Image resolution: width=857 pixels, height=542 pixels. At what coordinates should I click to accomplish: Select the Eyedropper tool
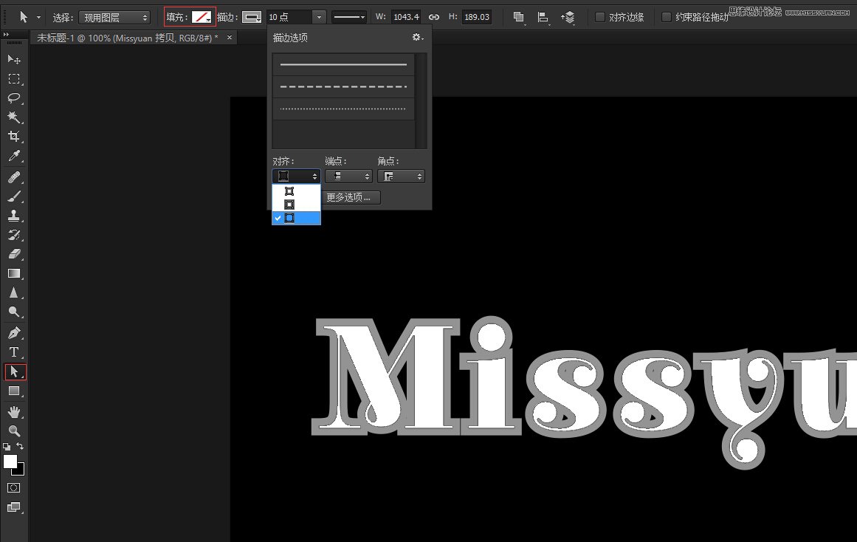[14, 156]
